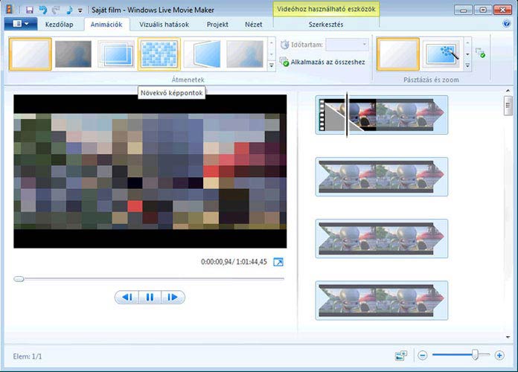This screenshot has height=372, width=518.
Task: Click Alkalmazás az összeshez button
Action: [x=323, y=62]
